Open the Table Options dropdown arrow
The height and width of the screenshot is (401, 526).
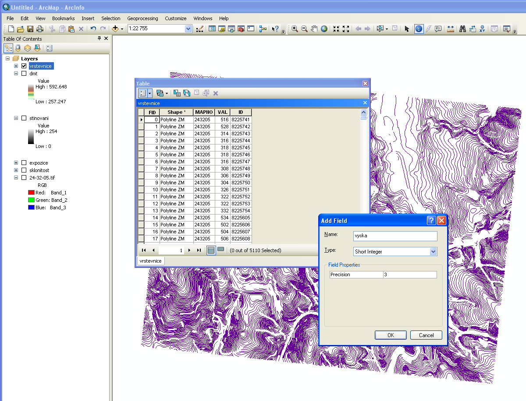(150, 93)
